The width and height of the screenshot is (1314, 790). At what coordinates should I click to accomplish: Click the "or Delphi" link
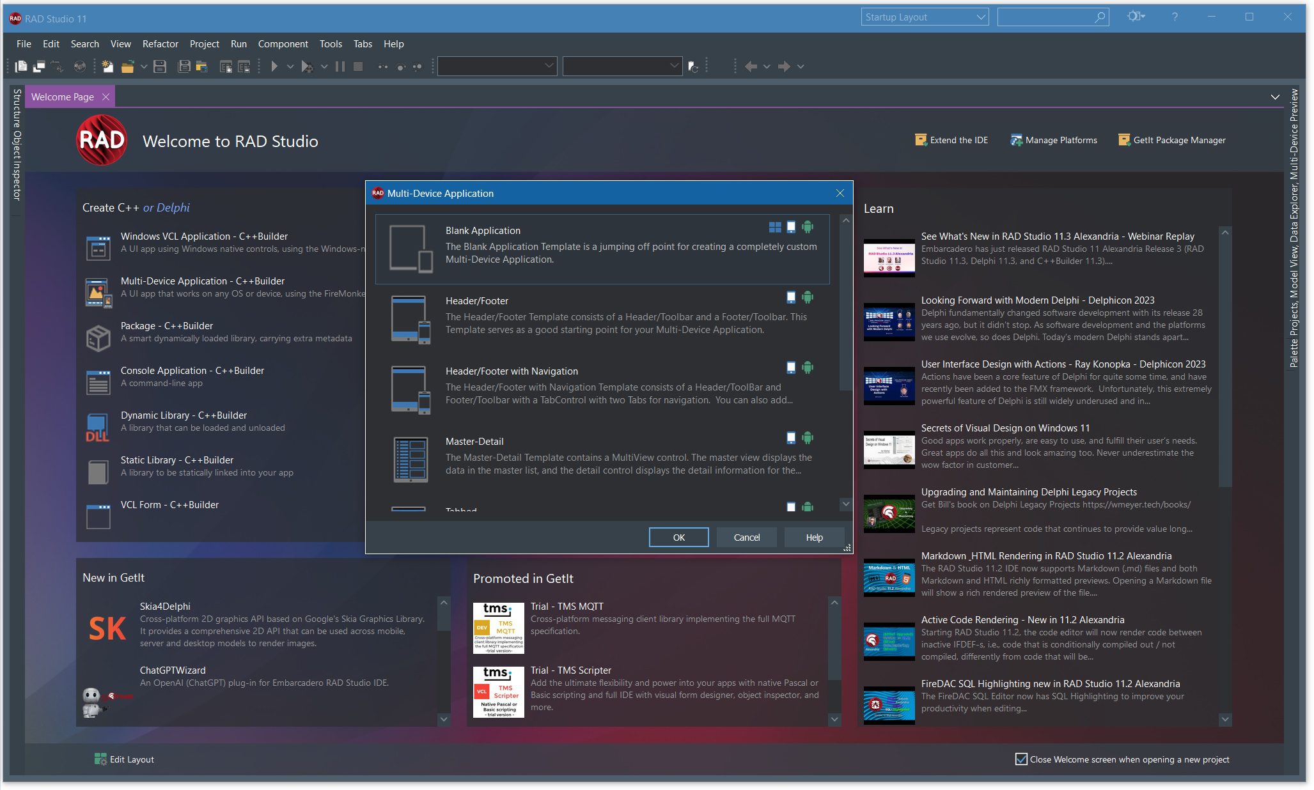coord(166,208)
